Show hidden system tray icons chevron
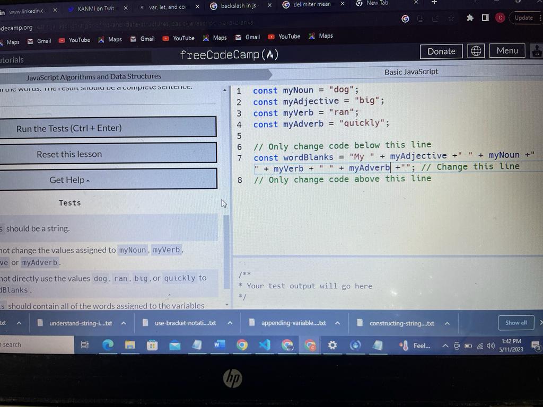This screenshot has height=407, width=543. click(x=445, y=346)
